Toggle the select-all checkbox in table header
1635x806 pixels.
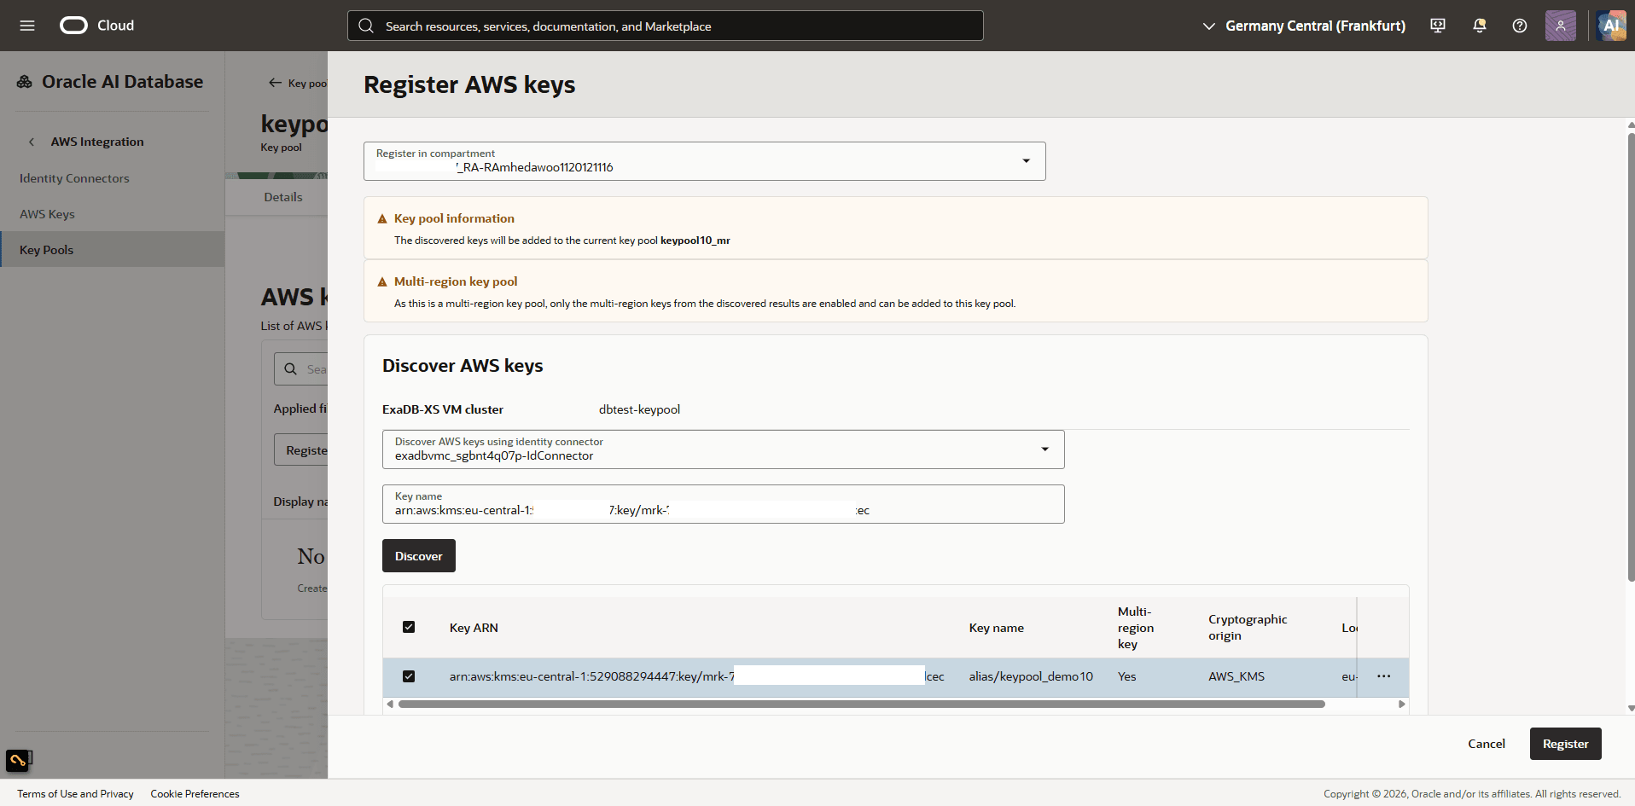point(409,627)
